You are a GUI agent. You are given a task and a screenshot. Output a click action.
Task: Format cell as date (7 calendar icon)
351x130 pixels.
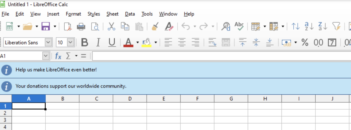332,43
